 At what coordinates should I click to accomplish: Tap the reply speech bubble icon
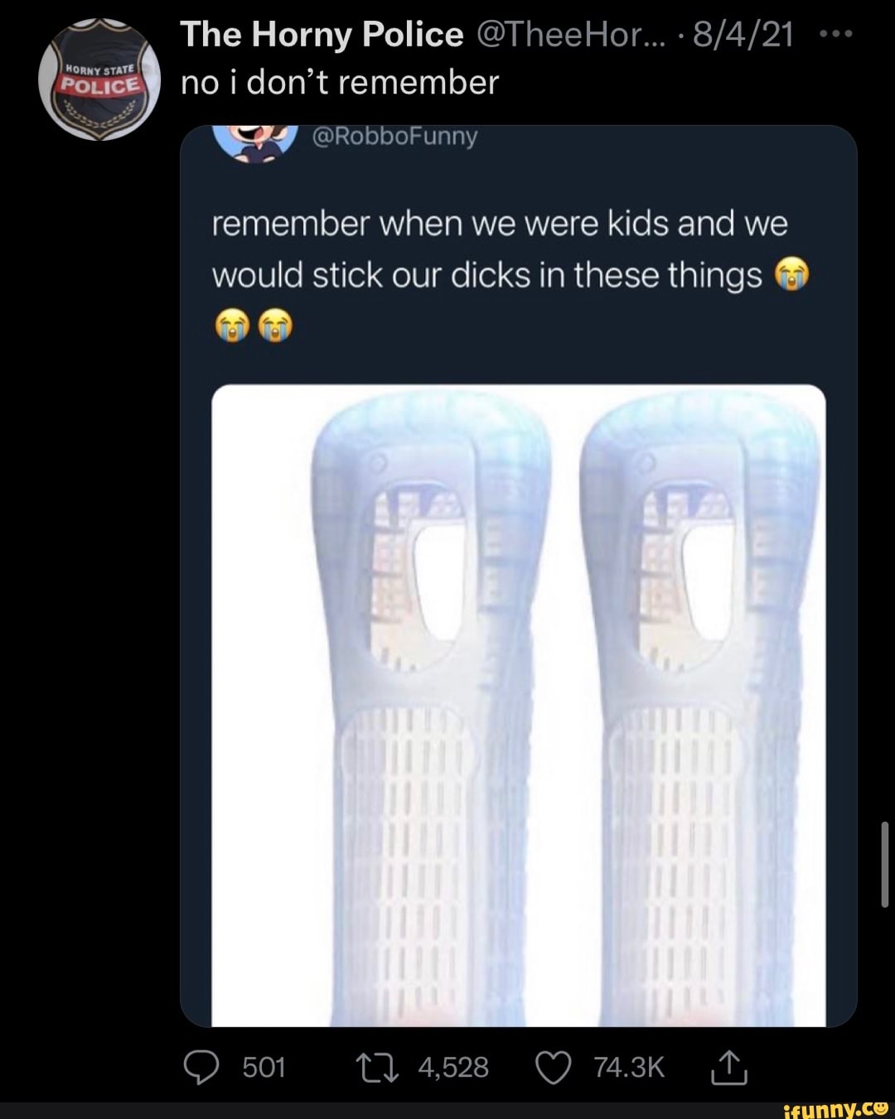point(201,1068)
